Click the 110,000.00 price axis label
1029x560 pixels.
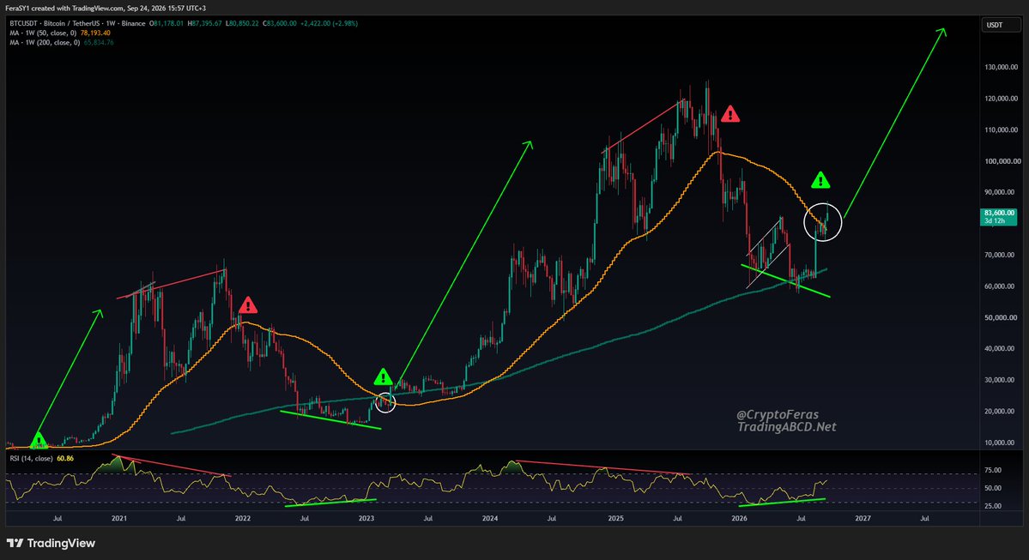(x=1002, y=129)
